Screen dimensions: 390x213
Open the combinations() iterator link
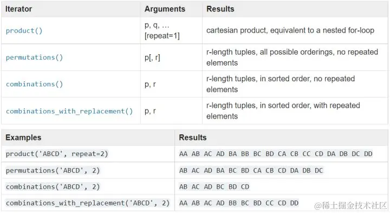point(34,85)
